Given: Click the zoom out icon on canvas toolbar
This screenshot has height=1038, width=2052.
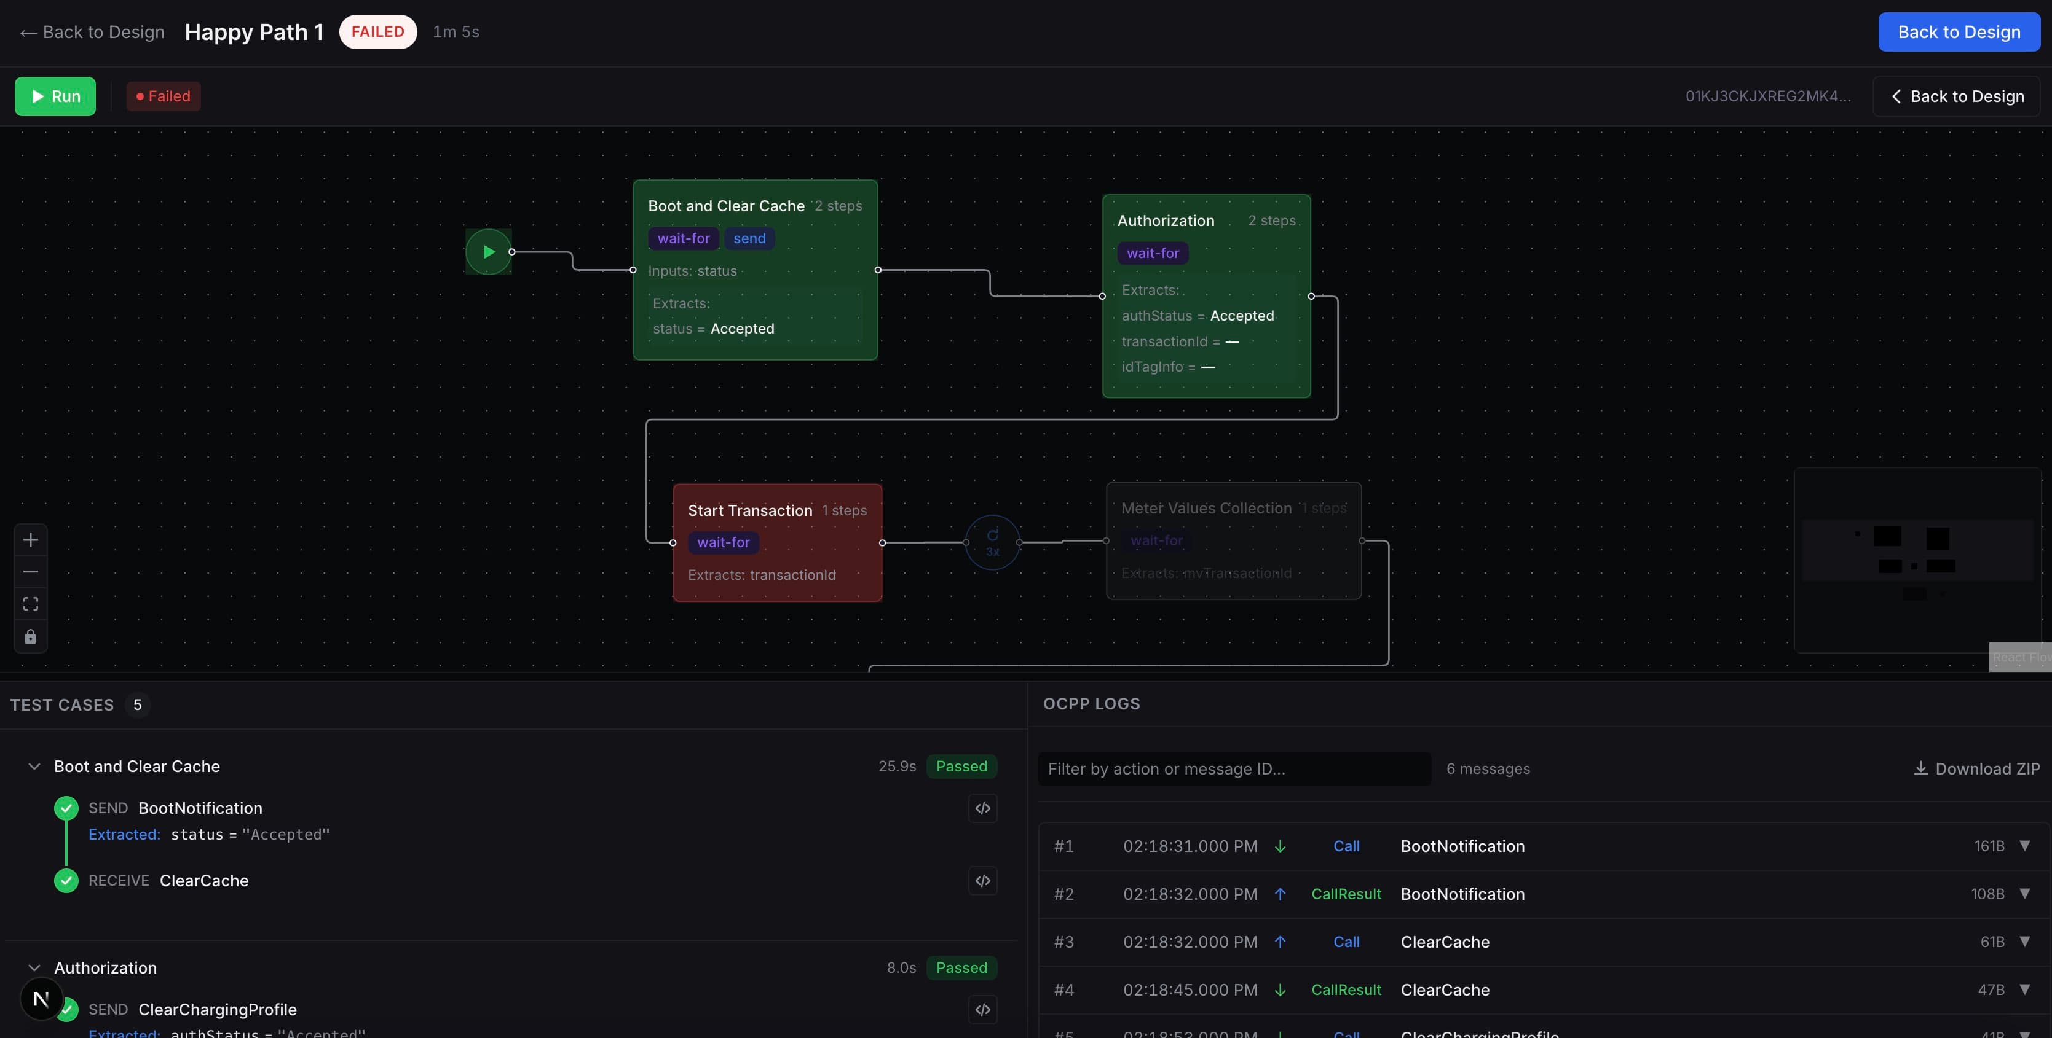Looking at the screenshot, I should point(30,572).
